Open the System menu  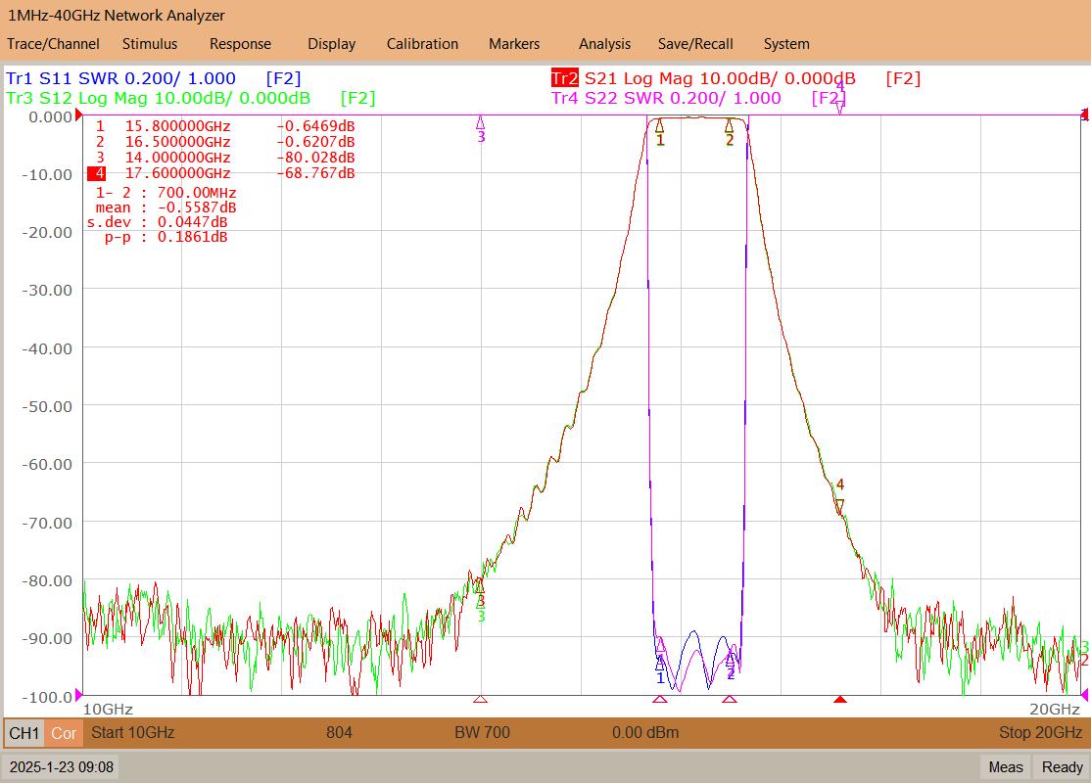[786, 44]
